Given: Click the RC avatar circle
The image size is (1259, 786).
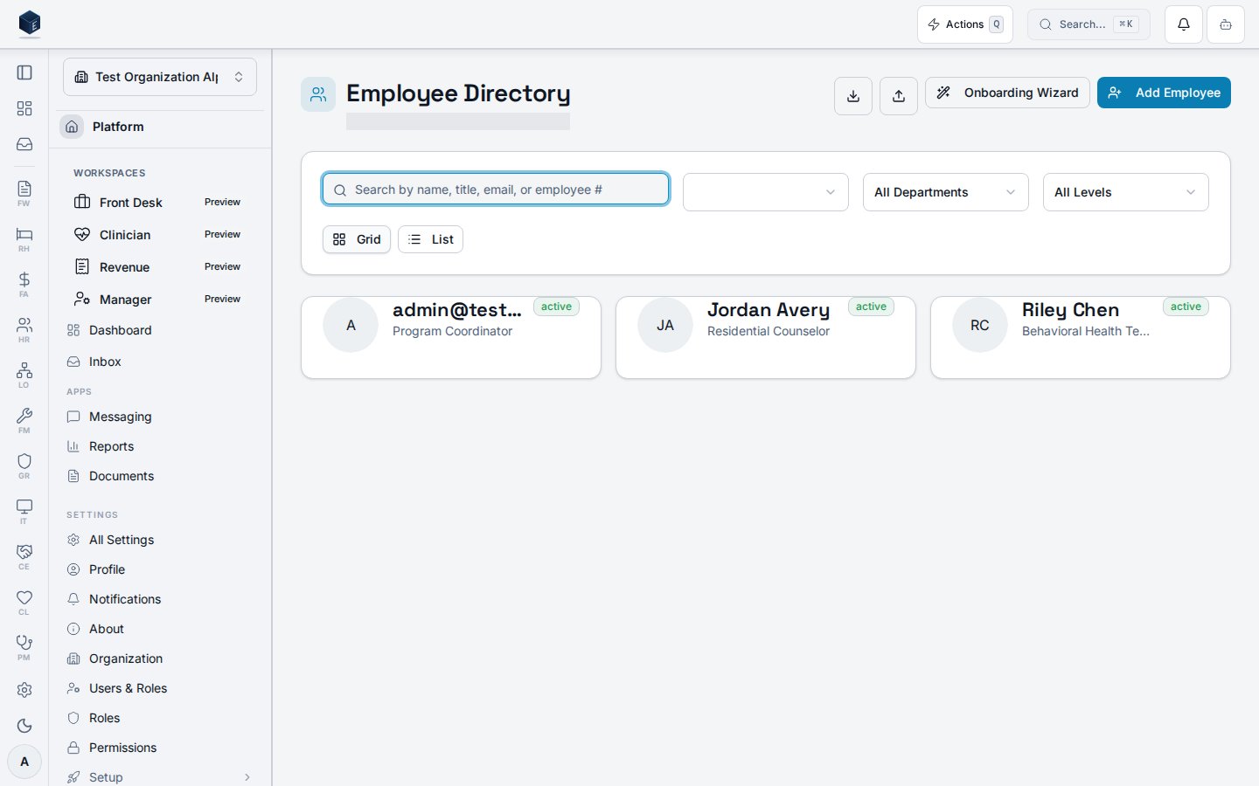Looking at the screenshot, I should click(x=980, y=325).
